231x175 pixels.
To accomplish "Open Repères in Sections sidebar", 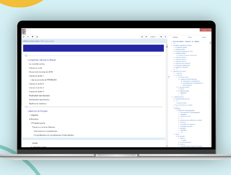I will click(x=178, y=109).
